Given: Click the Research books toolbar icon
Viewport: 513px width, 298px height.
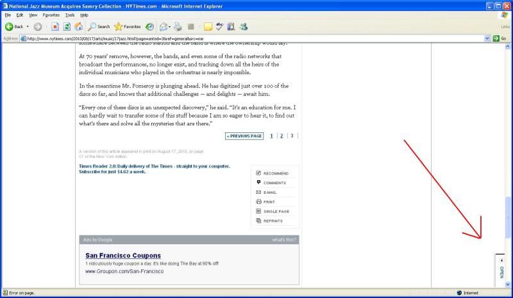Looking at the screenshot, I should [231, 27].
